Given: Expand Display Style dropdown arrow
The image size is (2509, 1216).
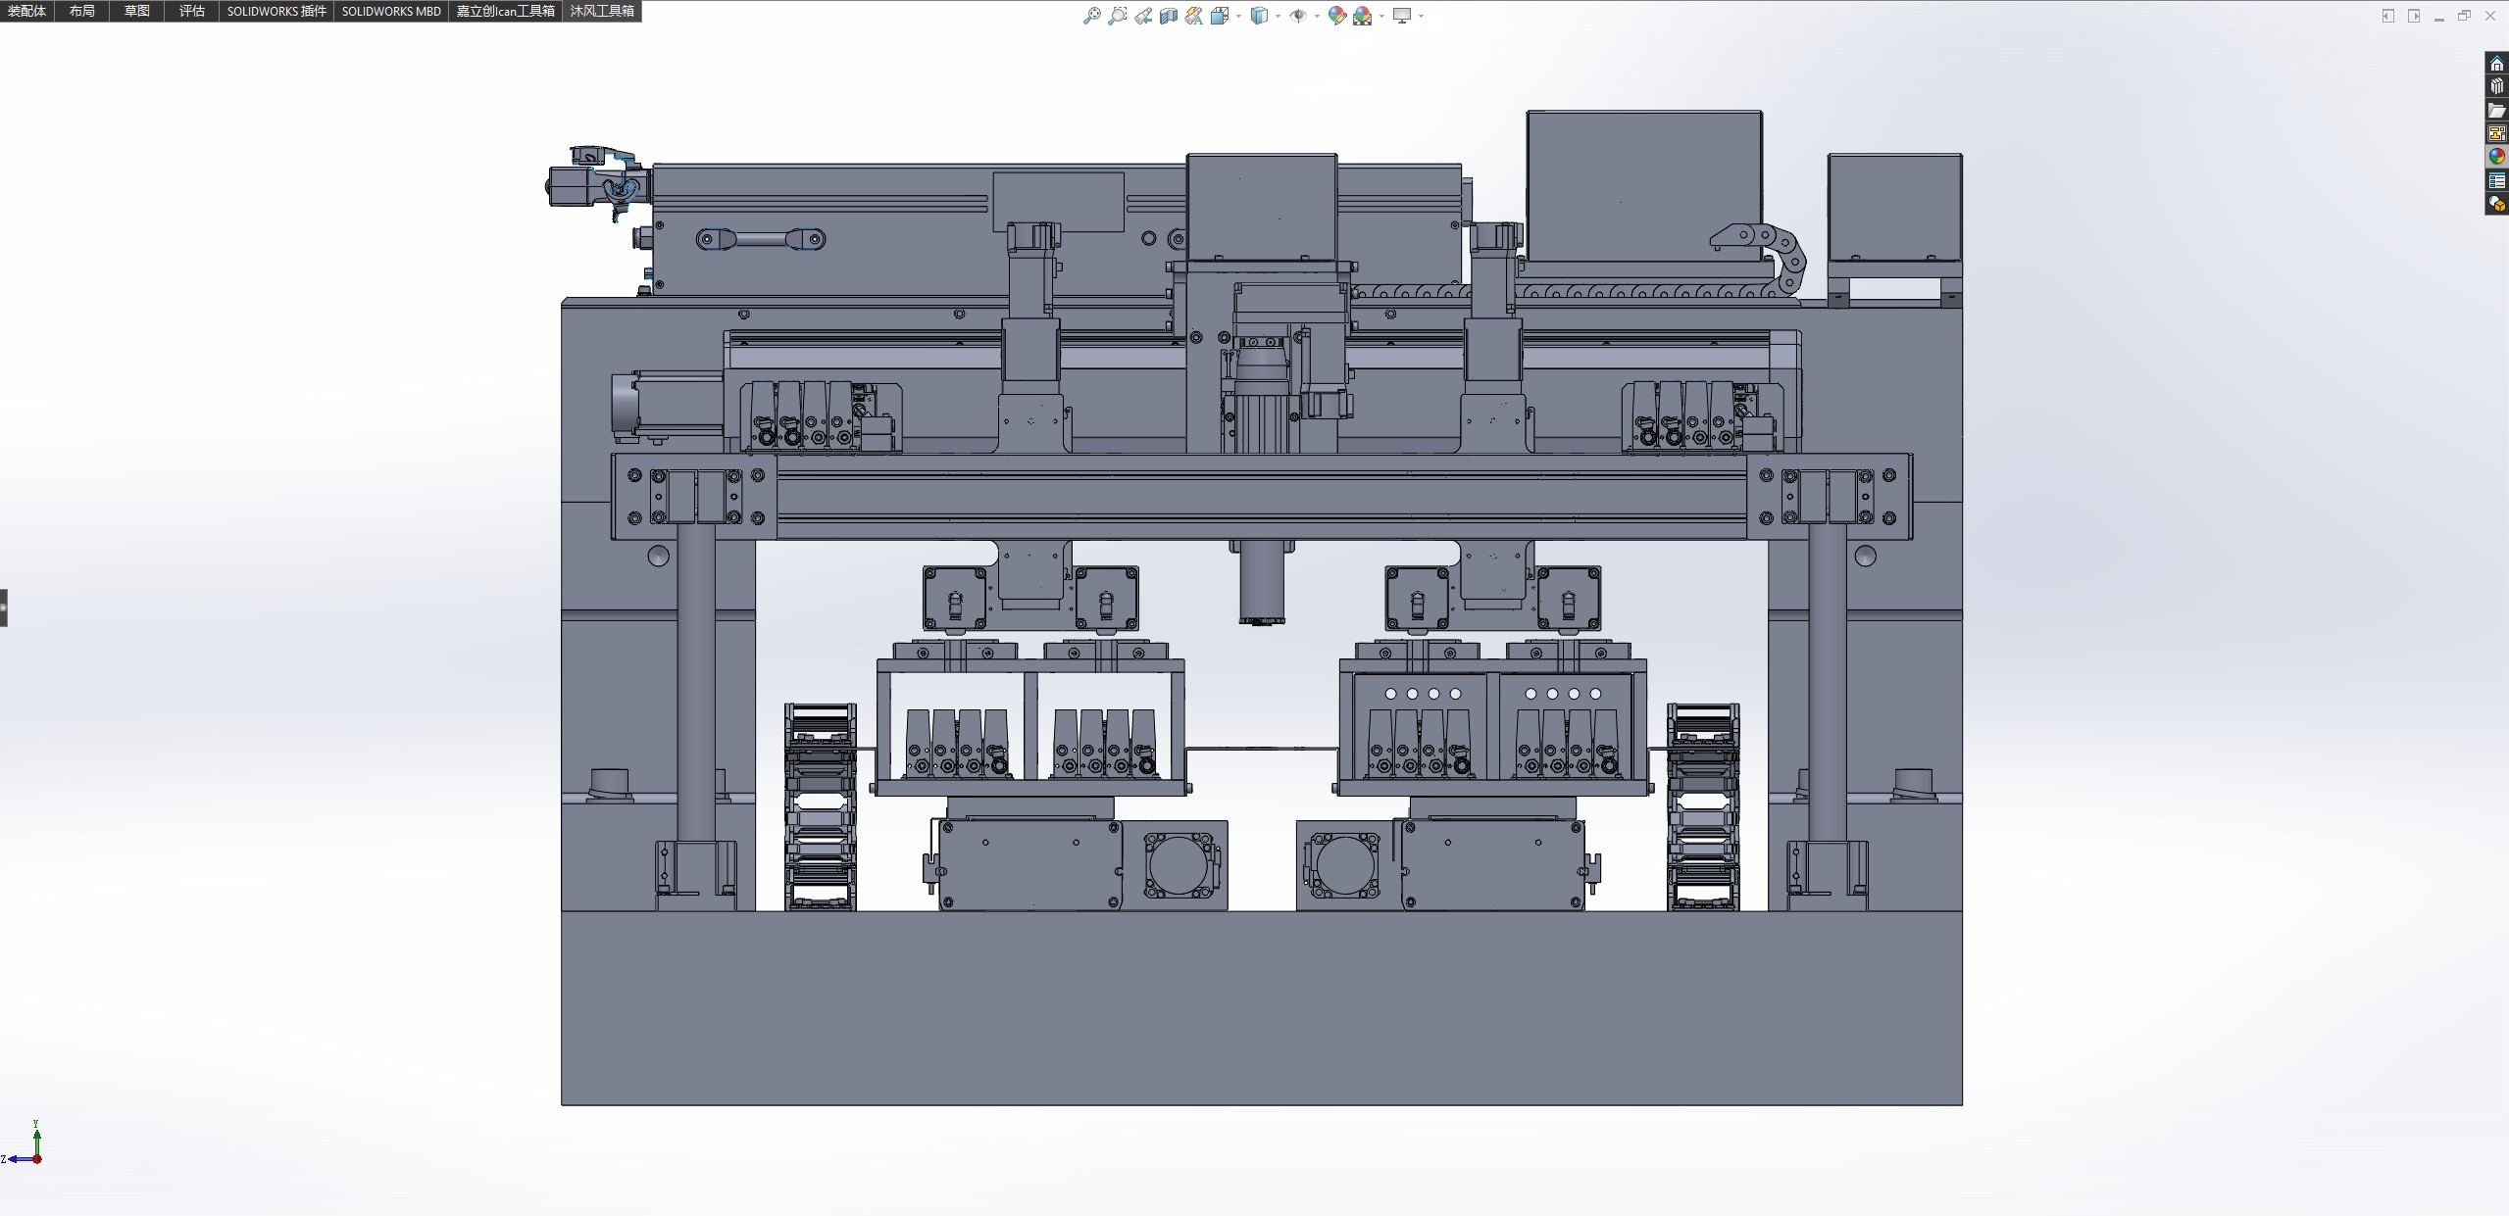Looking at the screenshot, I should coord(1278,16).
